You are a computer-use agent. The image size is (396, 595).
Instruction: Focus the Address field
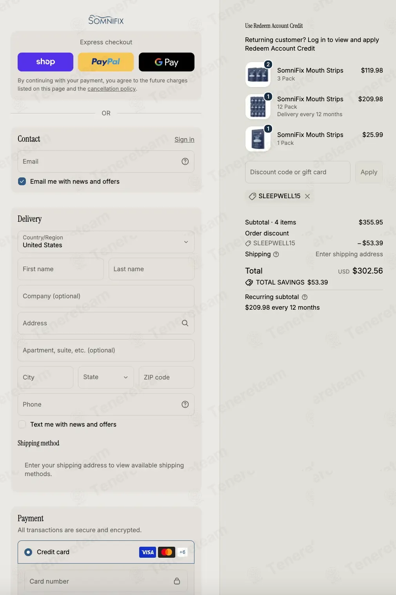click(106, 323)
